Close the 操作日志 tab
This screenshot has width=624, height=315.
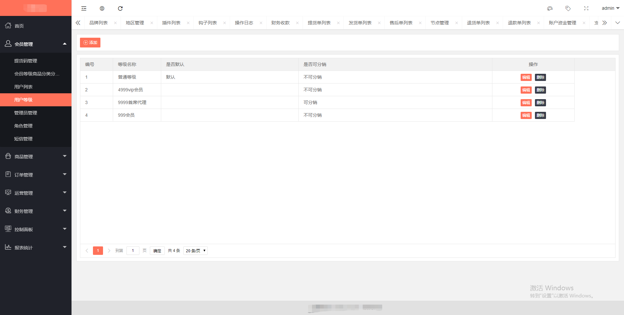click(261, 23)
